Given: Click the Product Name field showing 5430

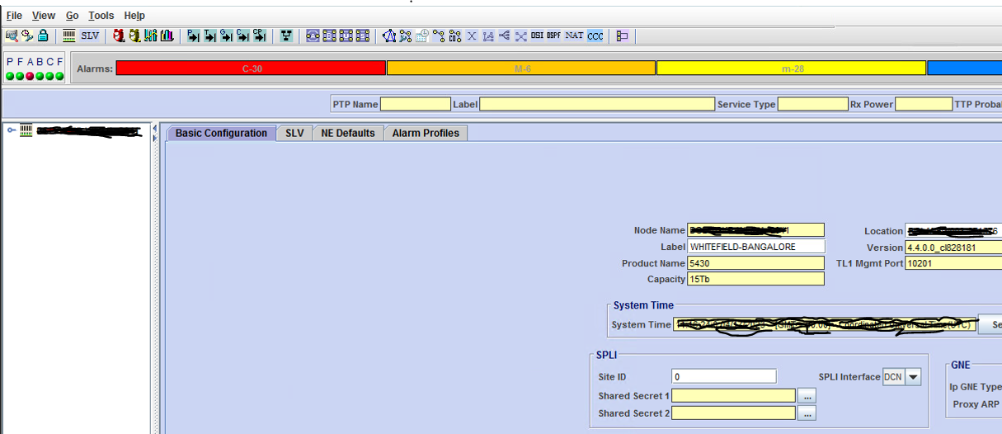Looking at the screenshot, I should tap(755, 263).
